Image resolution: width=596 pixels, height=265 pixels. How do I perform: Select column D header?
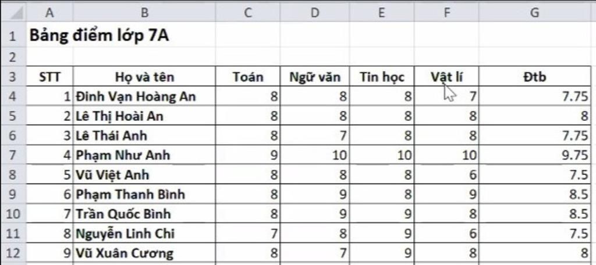pyautogui.click(x=314, y=13)
